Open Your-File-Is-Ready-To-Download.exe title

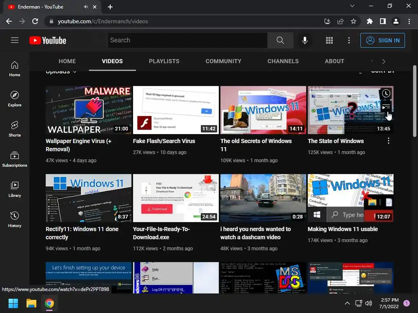coord(161,233)
